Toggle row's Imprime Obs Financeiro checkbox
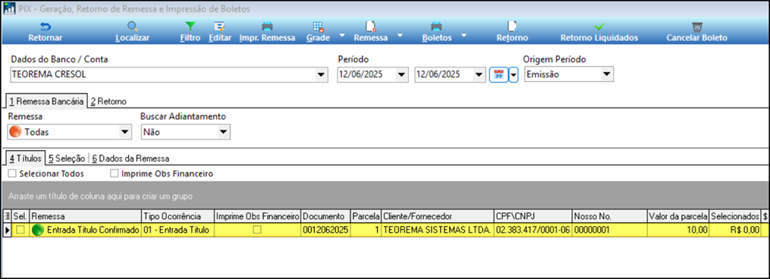Image resolution: width=770 pixels, height=279 pixels. point(257,230)
